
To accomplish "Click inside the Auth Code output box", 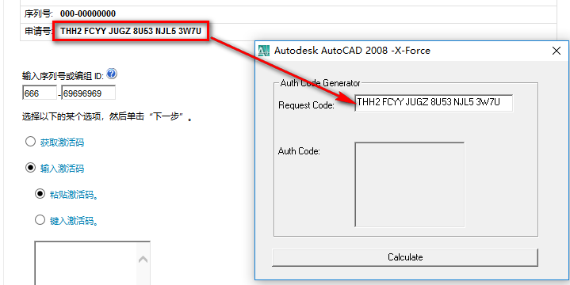I will tap(410, 184).
